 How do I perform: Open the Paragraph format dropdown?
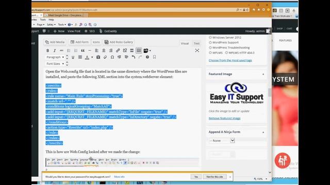(x=56, y=57)
